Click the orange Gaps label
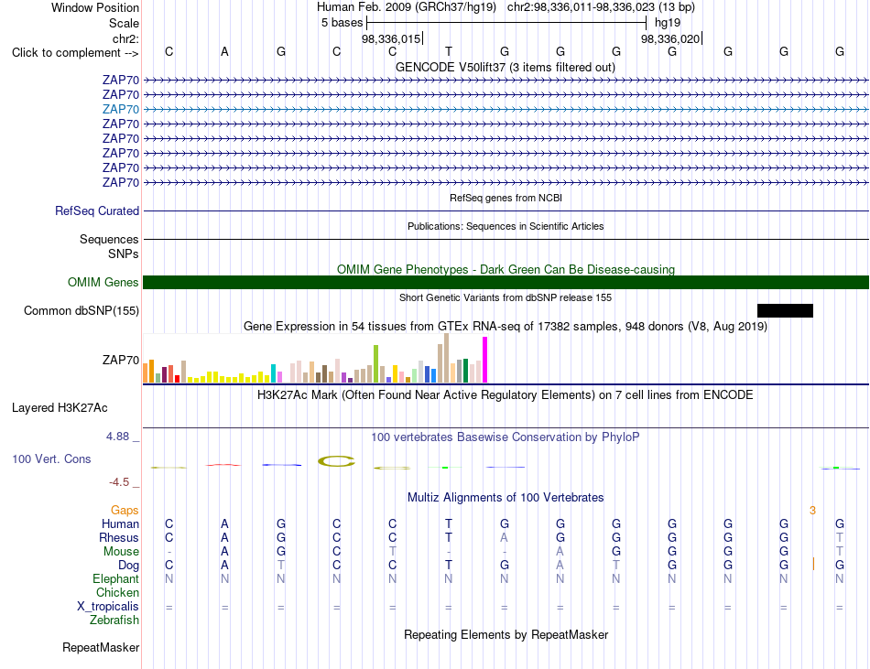This screenshot has width=870, height=669. coord(125,510)
